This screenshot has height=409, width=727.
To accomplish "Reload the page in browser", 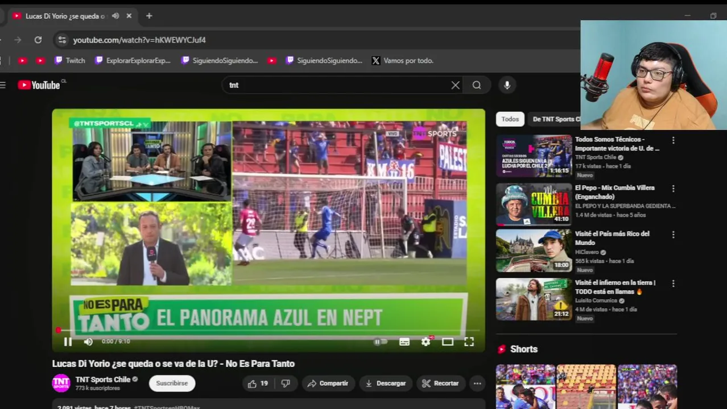I will [38, 40].
